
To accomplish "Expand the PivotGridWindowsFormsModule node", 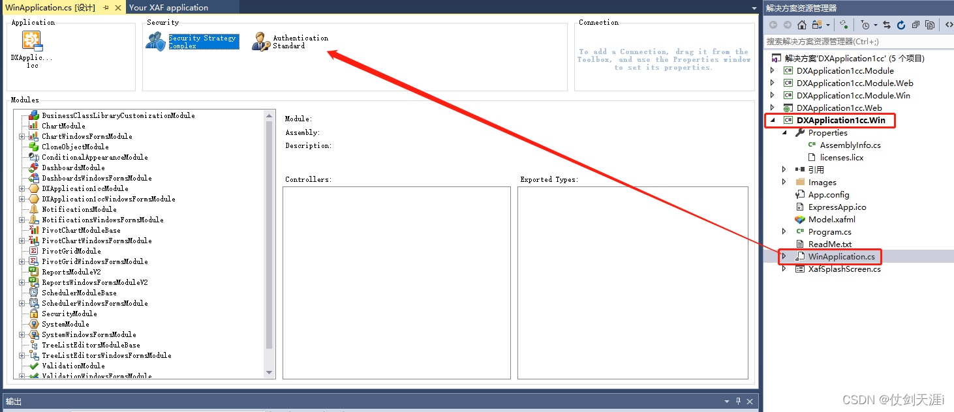I will coord(22,261).
